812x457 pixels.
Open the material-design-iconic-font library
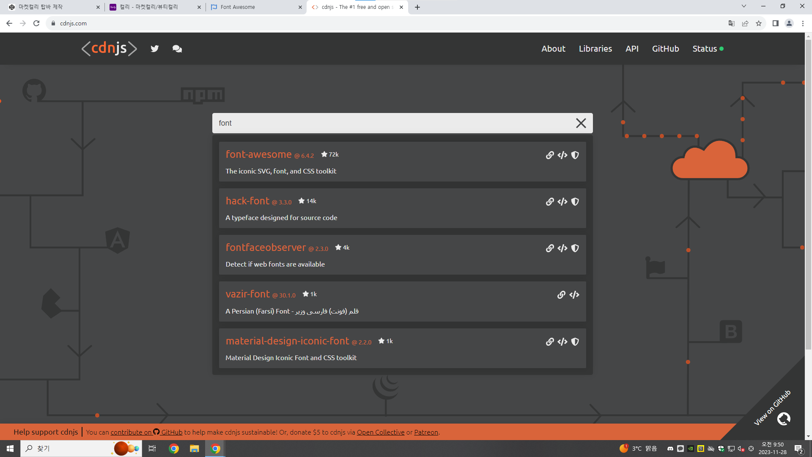click(287, 341)
